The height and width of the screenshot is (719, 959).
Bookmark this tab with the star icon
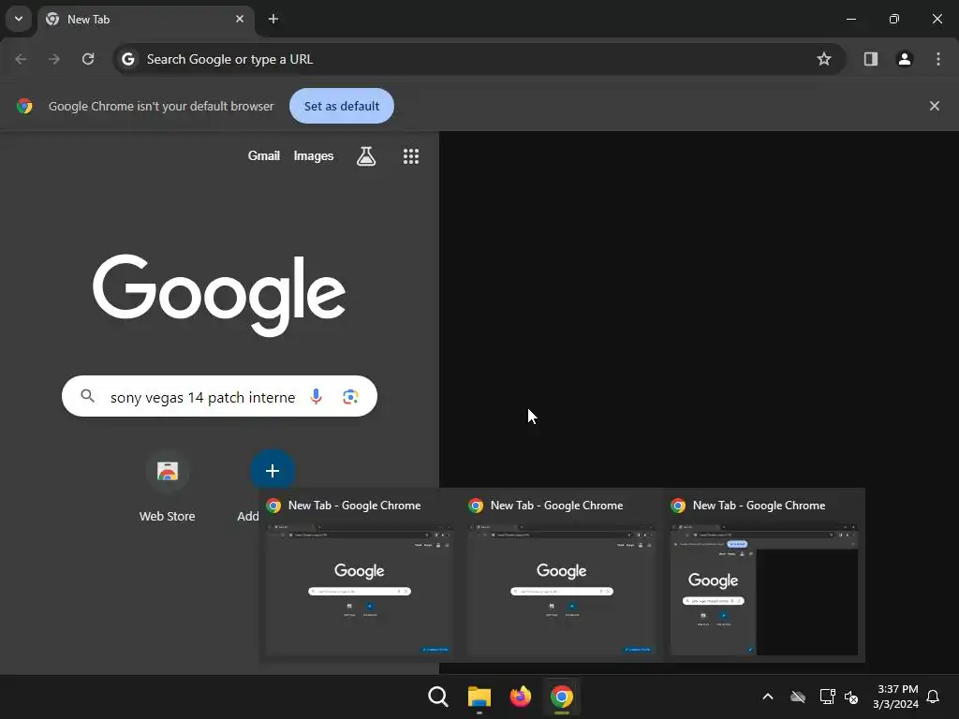[824, 59]
